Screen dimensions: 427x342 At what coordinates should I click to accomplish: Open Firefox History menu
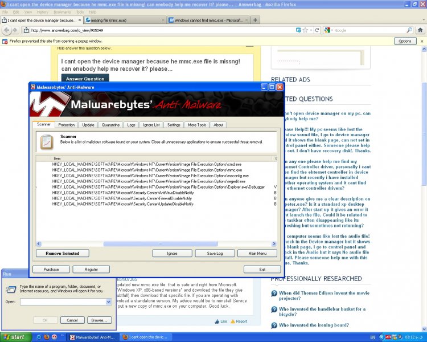click(x=43, y=12)
